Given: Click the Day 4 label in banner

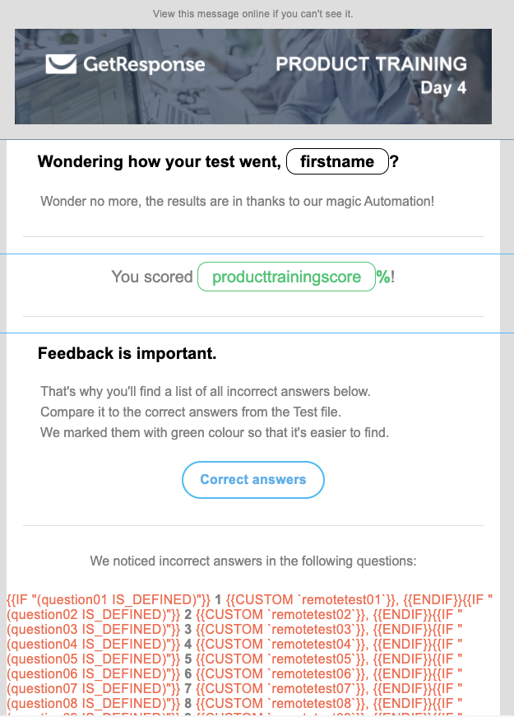Looking at the screenshot, I should [443, 87].
